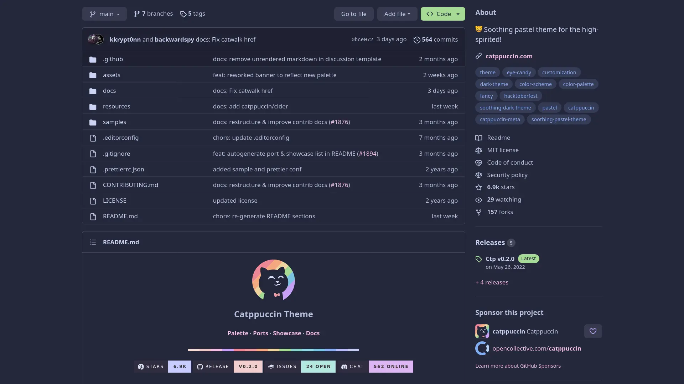Click the resources folder icon

(x=93, y=107)
